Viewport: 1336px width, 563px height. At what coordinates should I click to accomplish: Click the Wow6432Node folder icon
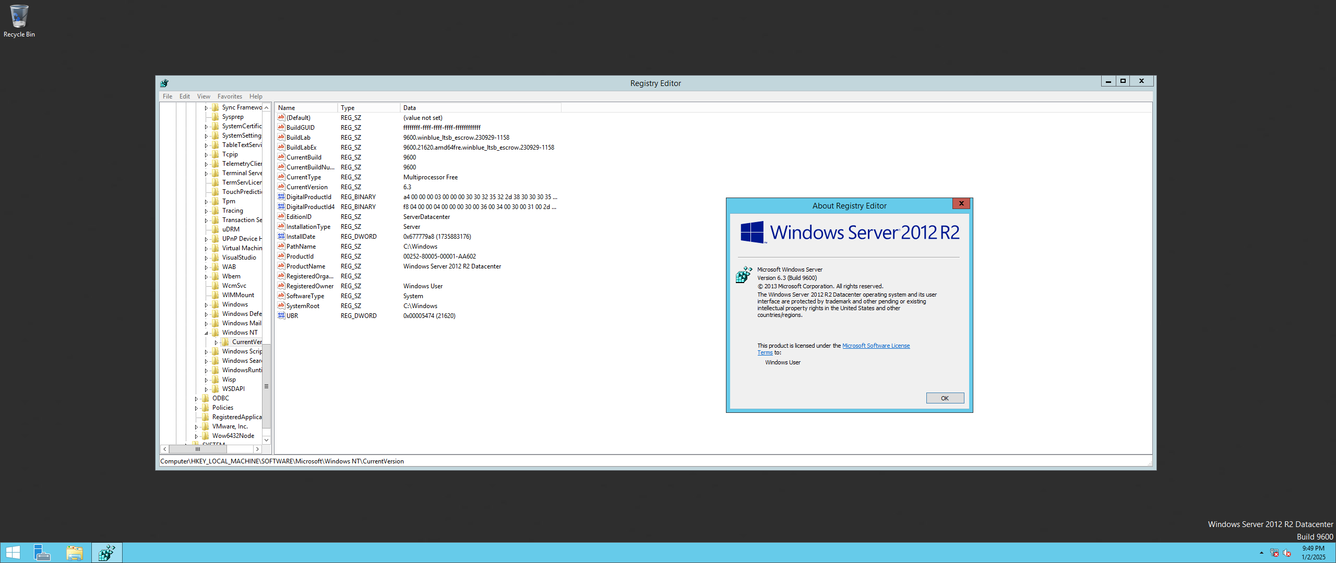point(206,436)
